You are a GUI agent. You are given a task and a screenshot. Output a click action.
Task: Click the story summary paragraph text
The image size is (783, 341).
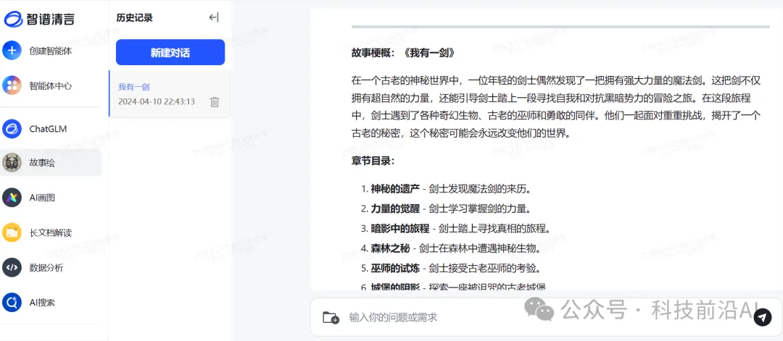(x=556, y=106)
